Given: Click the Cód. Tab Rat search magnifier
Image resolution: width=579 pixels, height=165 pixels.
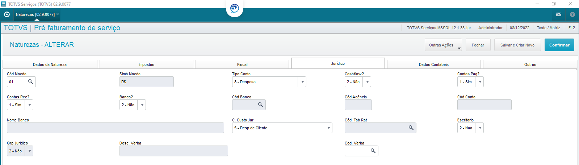Looking at the screenshot, I should (411, 128).
